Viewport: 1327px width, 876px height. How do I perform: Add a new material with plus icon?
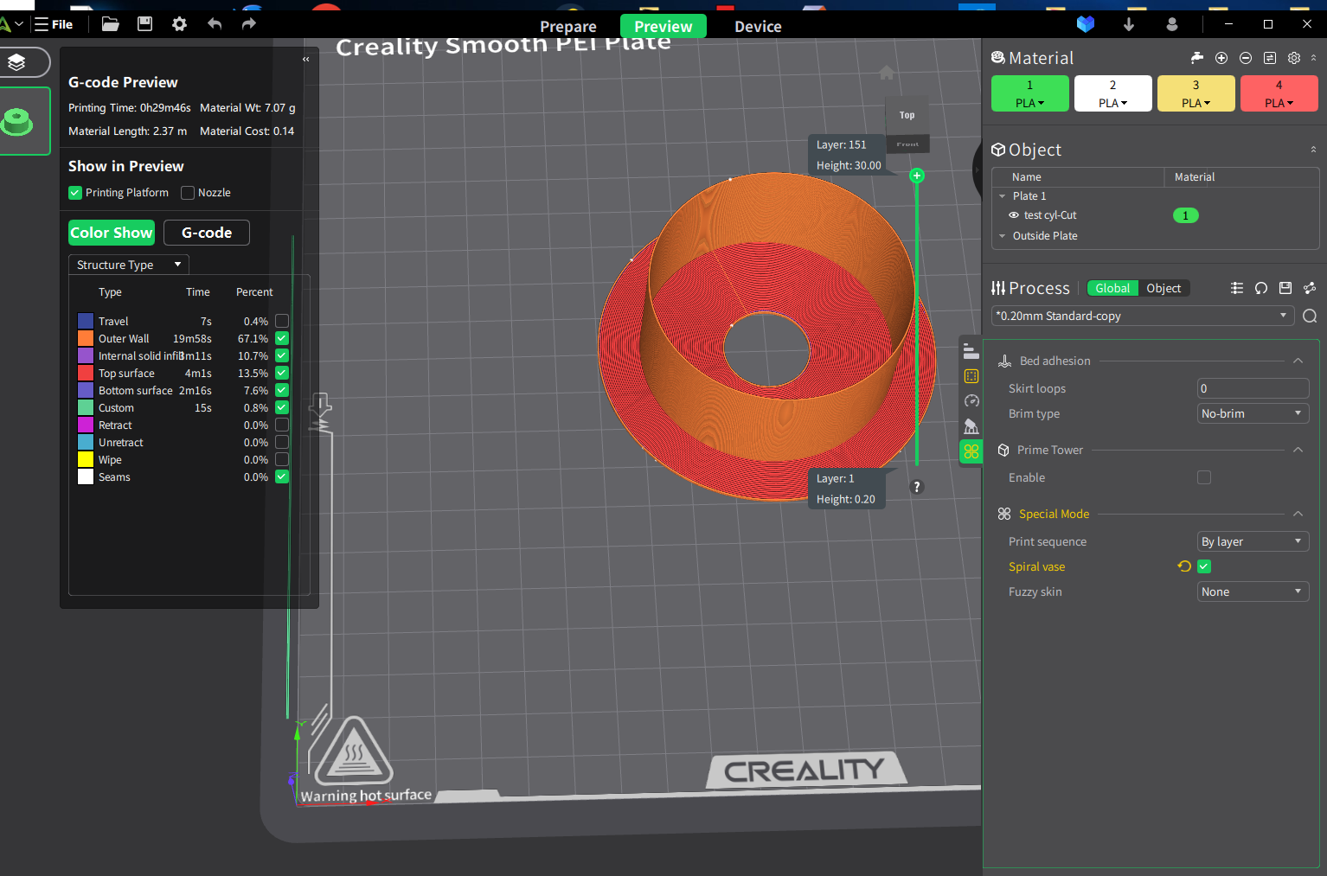(x=1221, y=58)
